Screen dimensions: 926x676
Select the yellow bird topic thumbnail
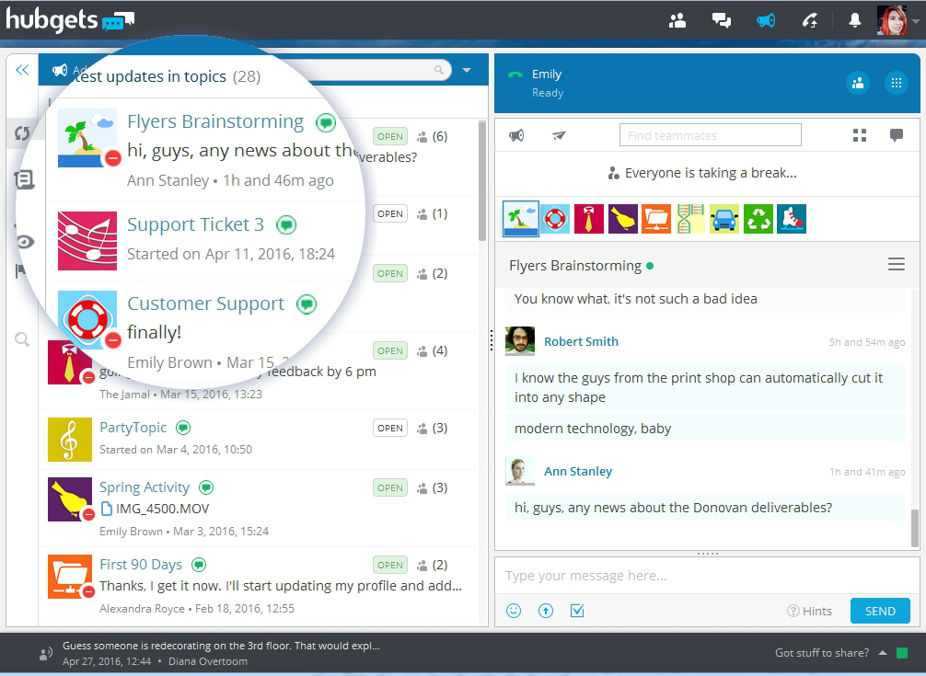pyautogui.click(x=623, y=219)
